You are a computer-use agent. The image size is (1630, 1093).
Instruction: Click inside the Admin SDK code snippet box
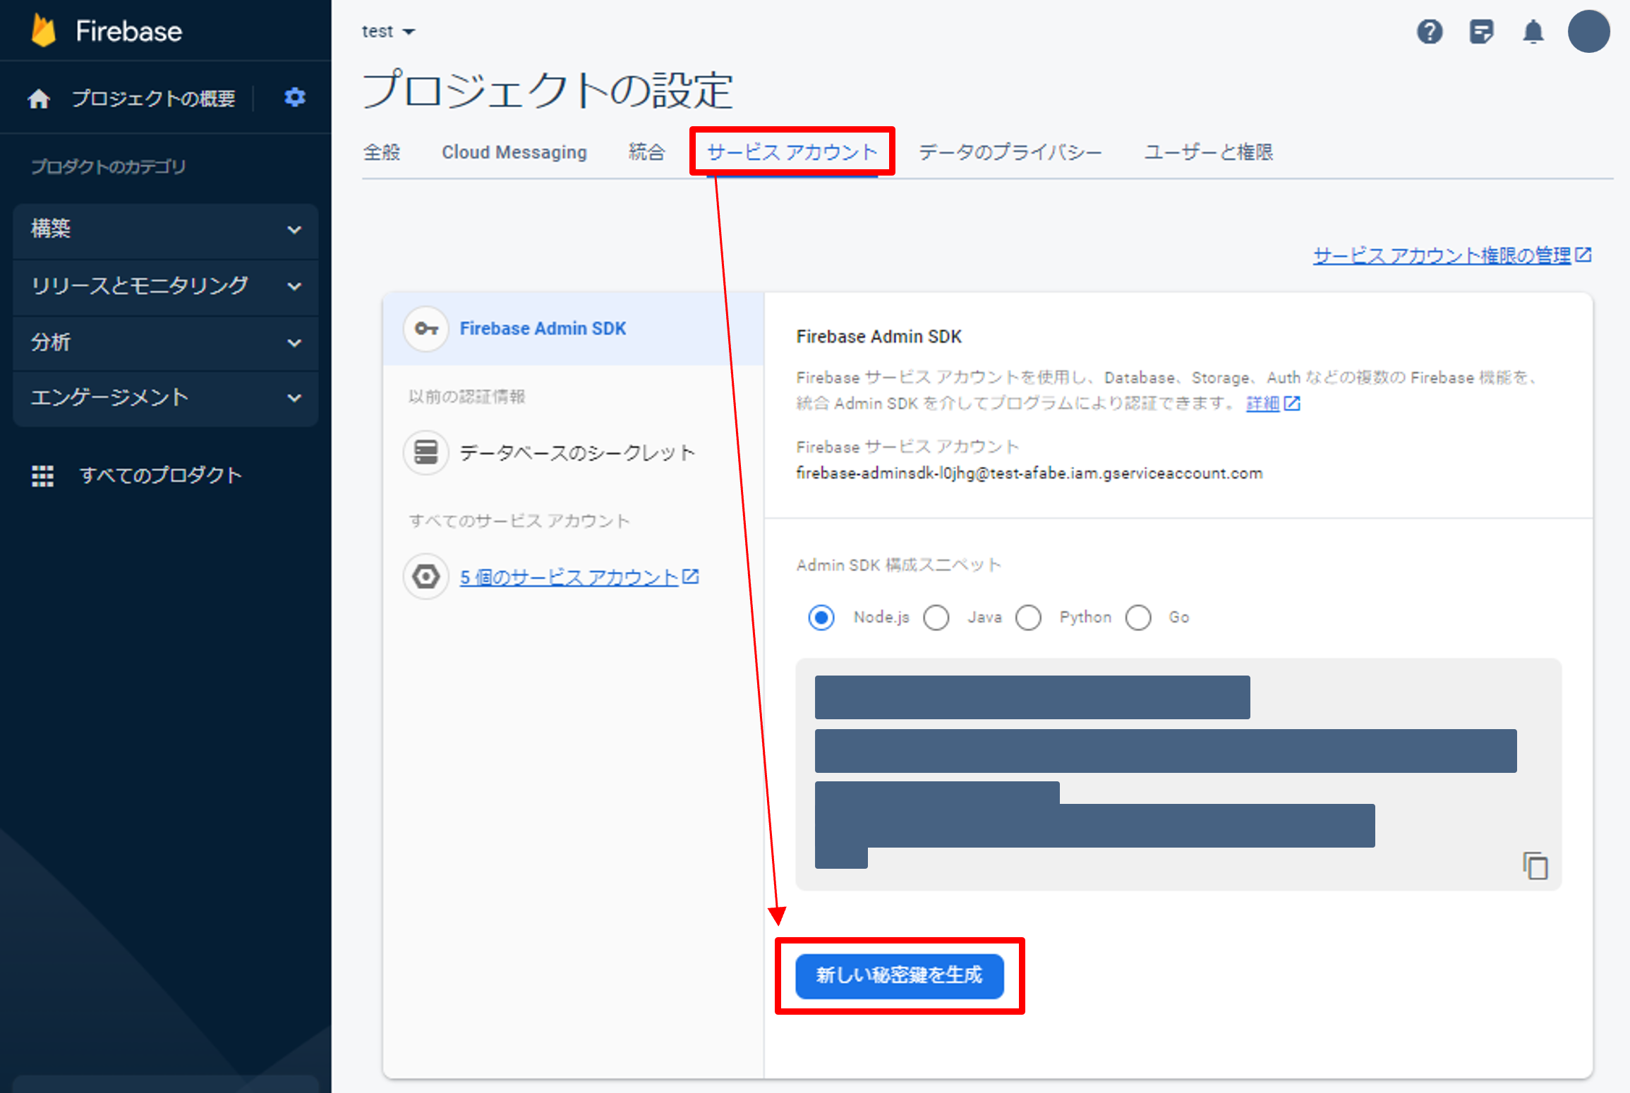coord(1178,774)
